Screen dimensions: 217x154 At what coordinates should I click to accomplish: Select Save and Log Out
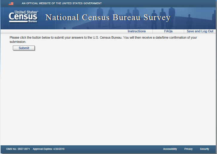click(x=200, y=31)
